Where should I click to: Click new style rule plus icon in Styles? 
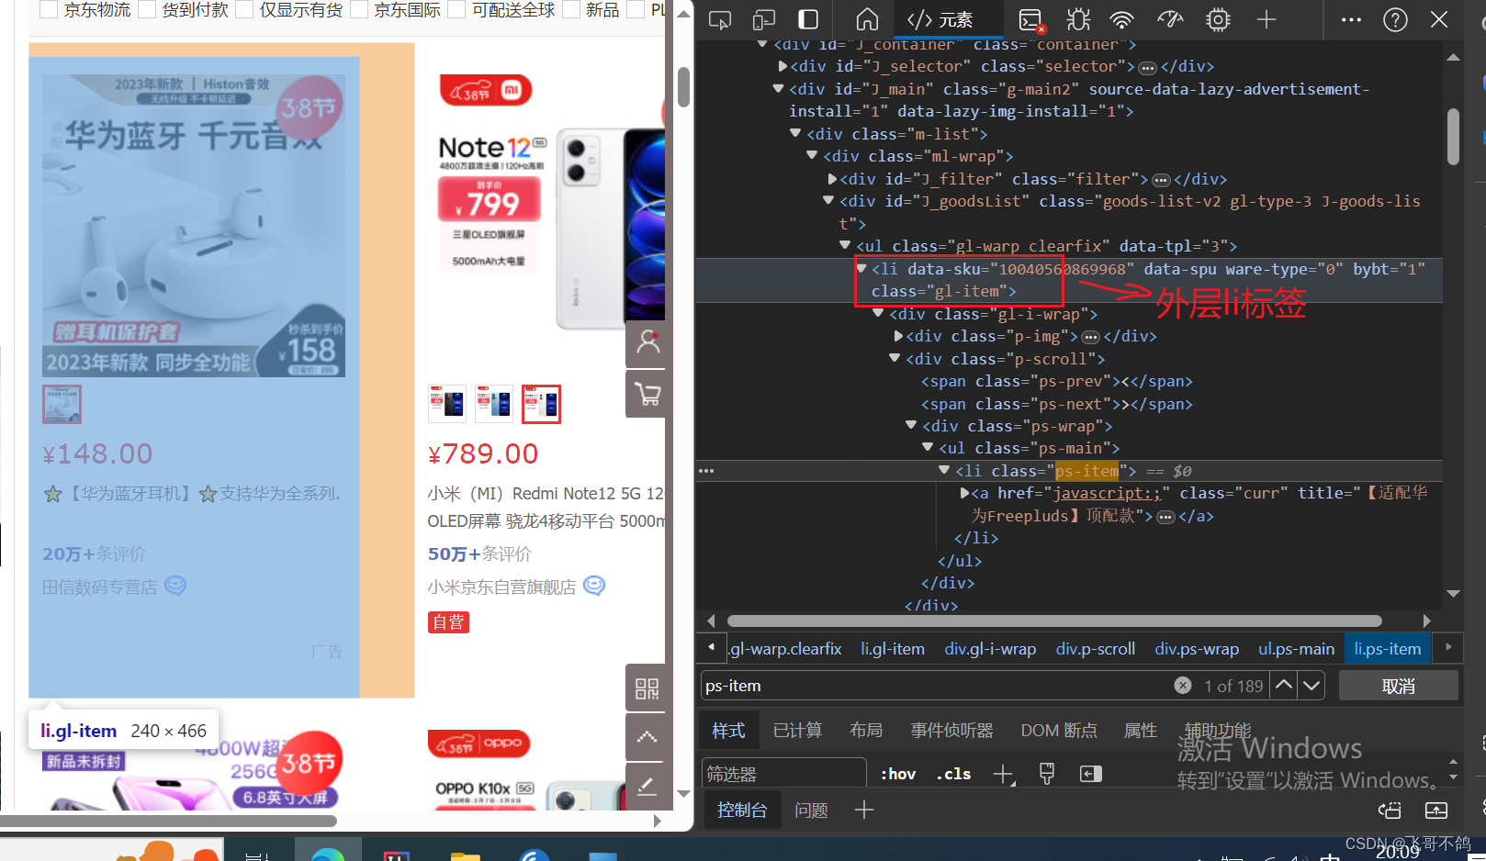click(x=1004, y=775)
